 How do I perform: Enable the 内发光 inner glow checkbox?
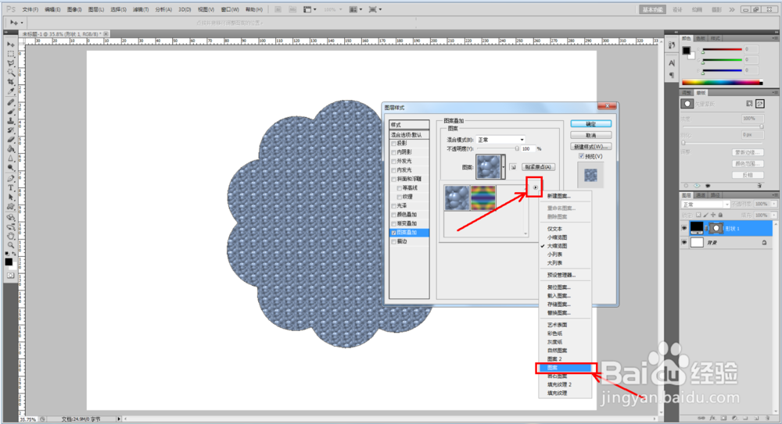click(x=393, y=170)
